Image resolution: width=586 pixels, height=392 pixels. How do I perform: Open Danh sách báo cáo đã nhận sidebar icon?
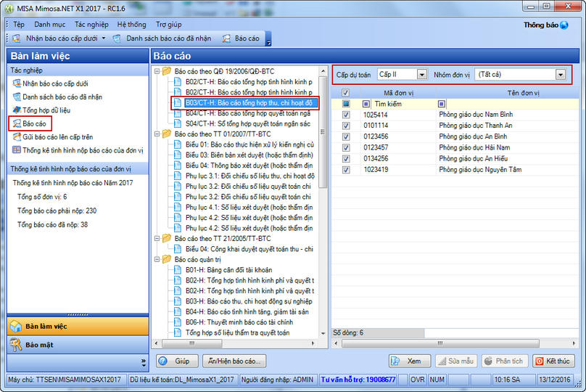(17, 97)
